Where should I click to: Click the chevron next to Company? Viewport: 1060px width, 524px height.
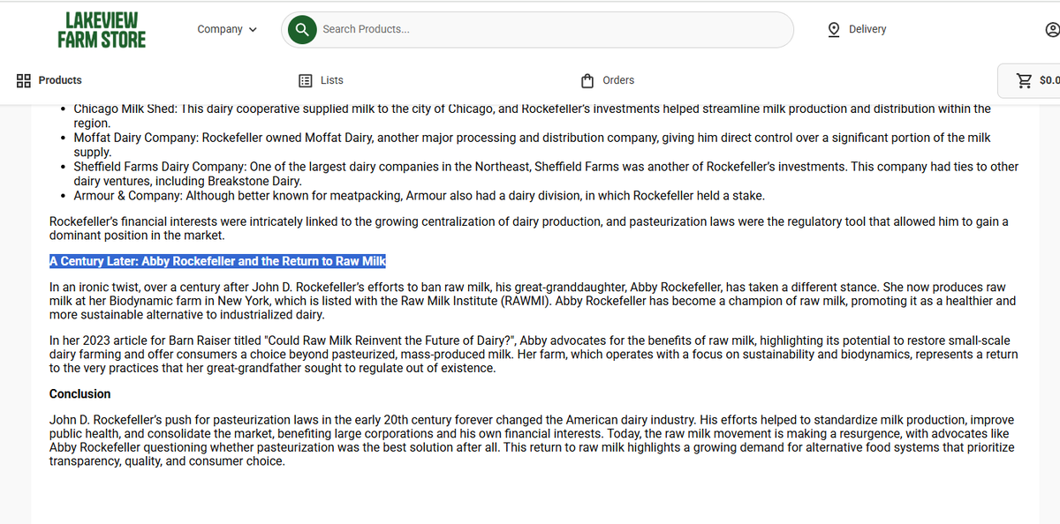coord(254,29)
